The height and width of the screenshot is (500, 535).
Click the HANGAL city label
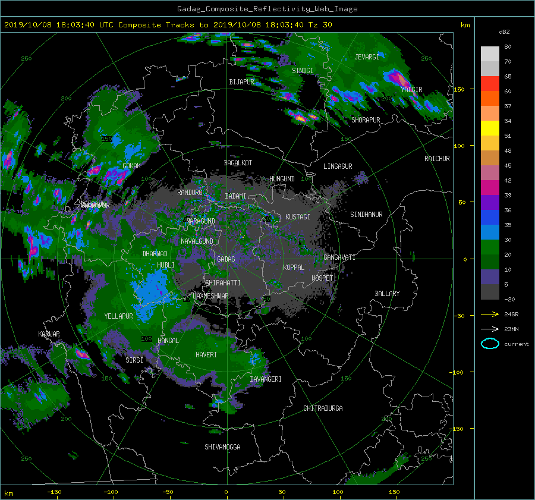[x=168, y=341]
